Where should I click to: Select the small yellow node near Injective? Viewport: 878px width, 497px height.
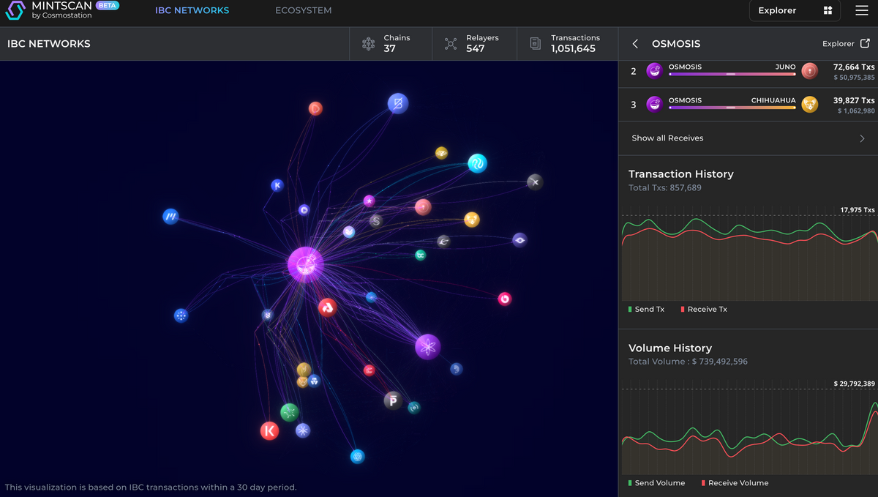pos(441,153)
